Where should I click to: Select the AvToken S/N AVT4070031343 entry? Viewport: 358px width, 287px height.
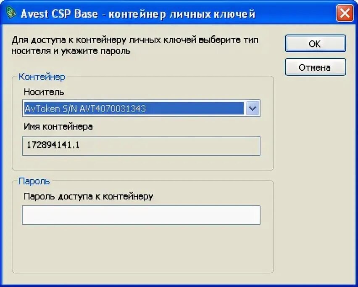134,109
